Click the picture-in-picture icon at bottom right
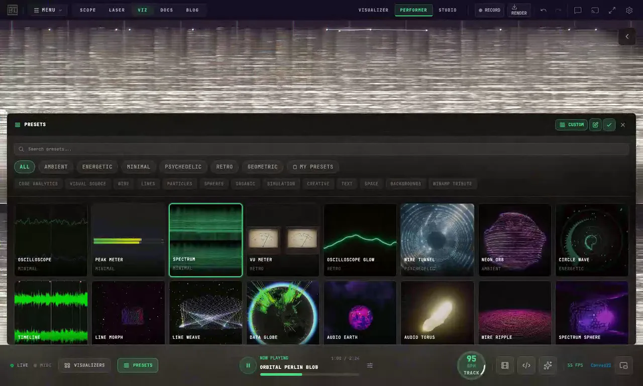 pyautogui.click(x=624, y=365)
